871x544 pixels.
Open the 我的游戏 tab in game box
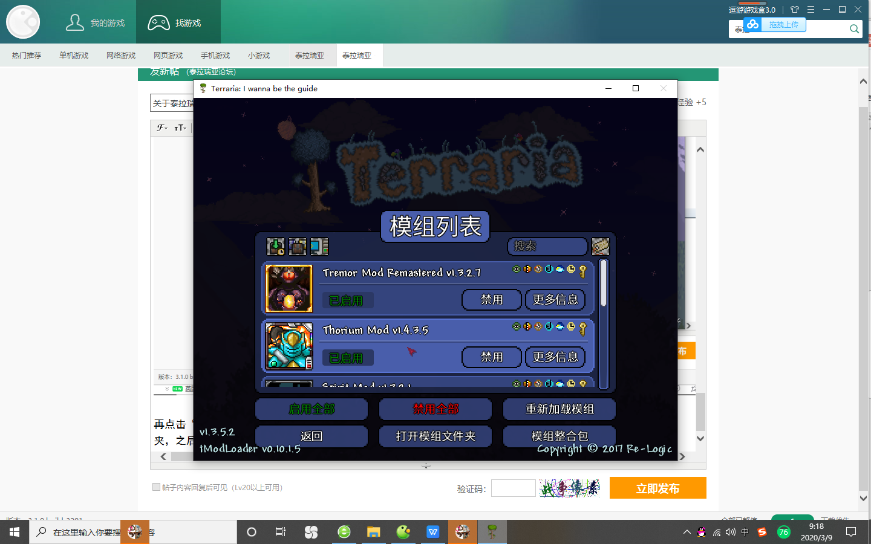[95, 23]
